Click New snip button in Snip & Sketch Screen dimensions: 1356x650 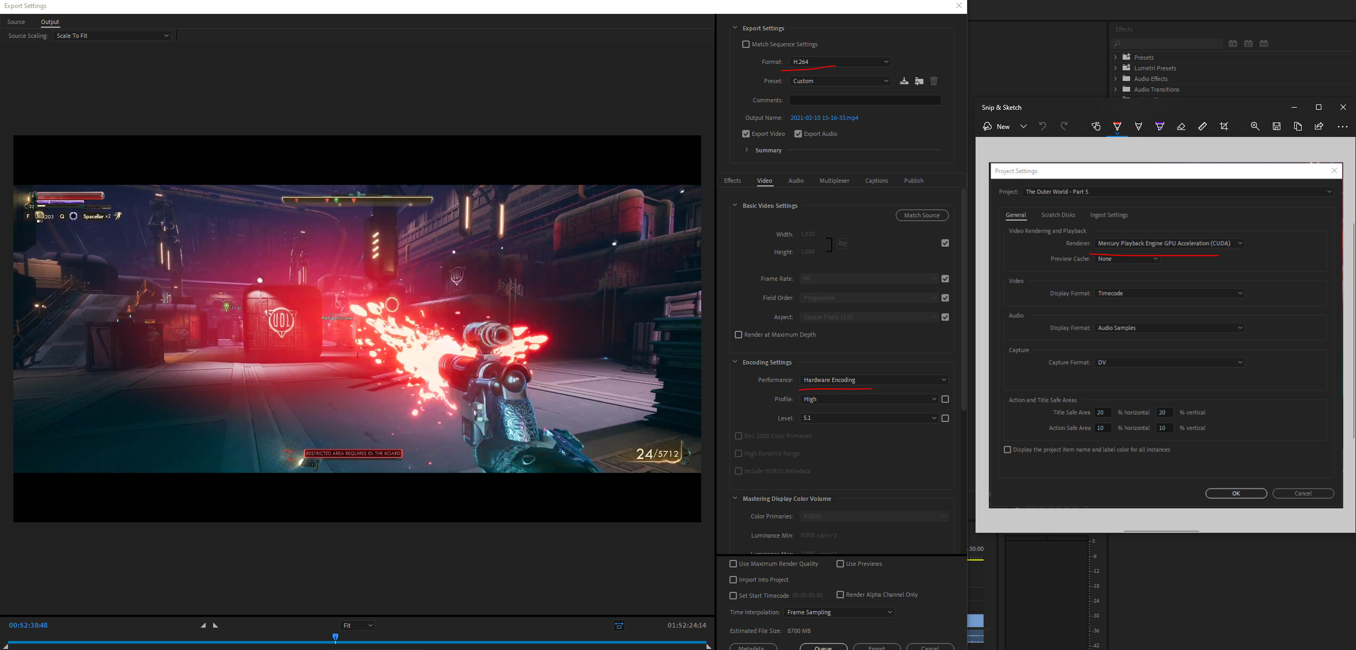(997, 126)
